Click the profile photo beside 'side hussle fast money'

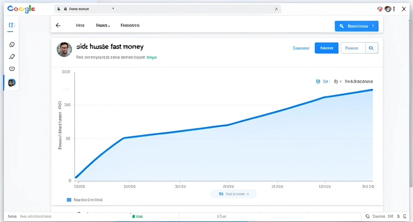(x=64, y=50)
